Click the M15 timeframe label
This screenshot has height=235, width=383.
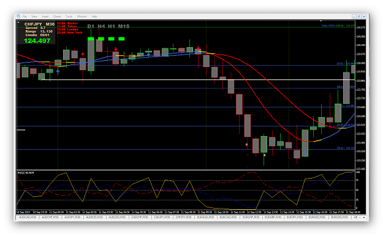tap(124, 26)
